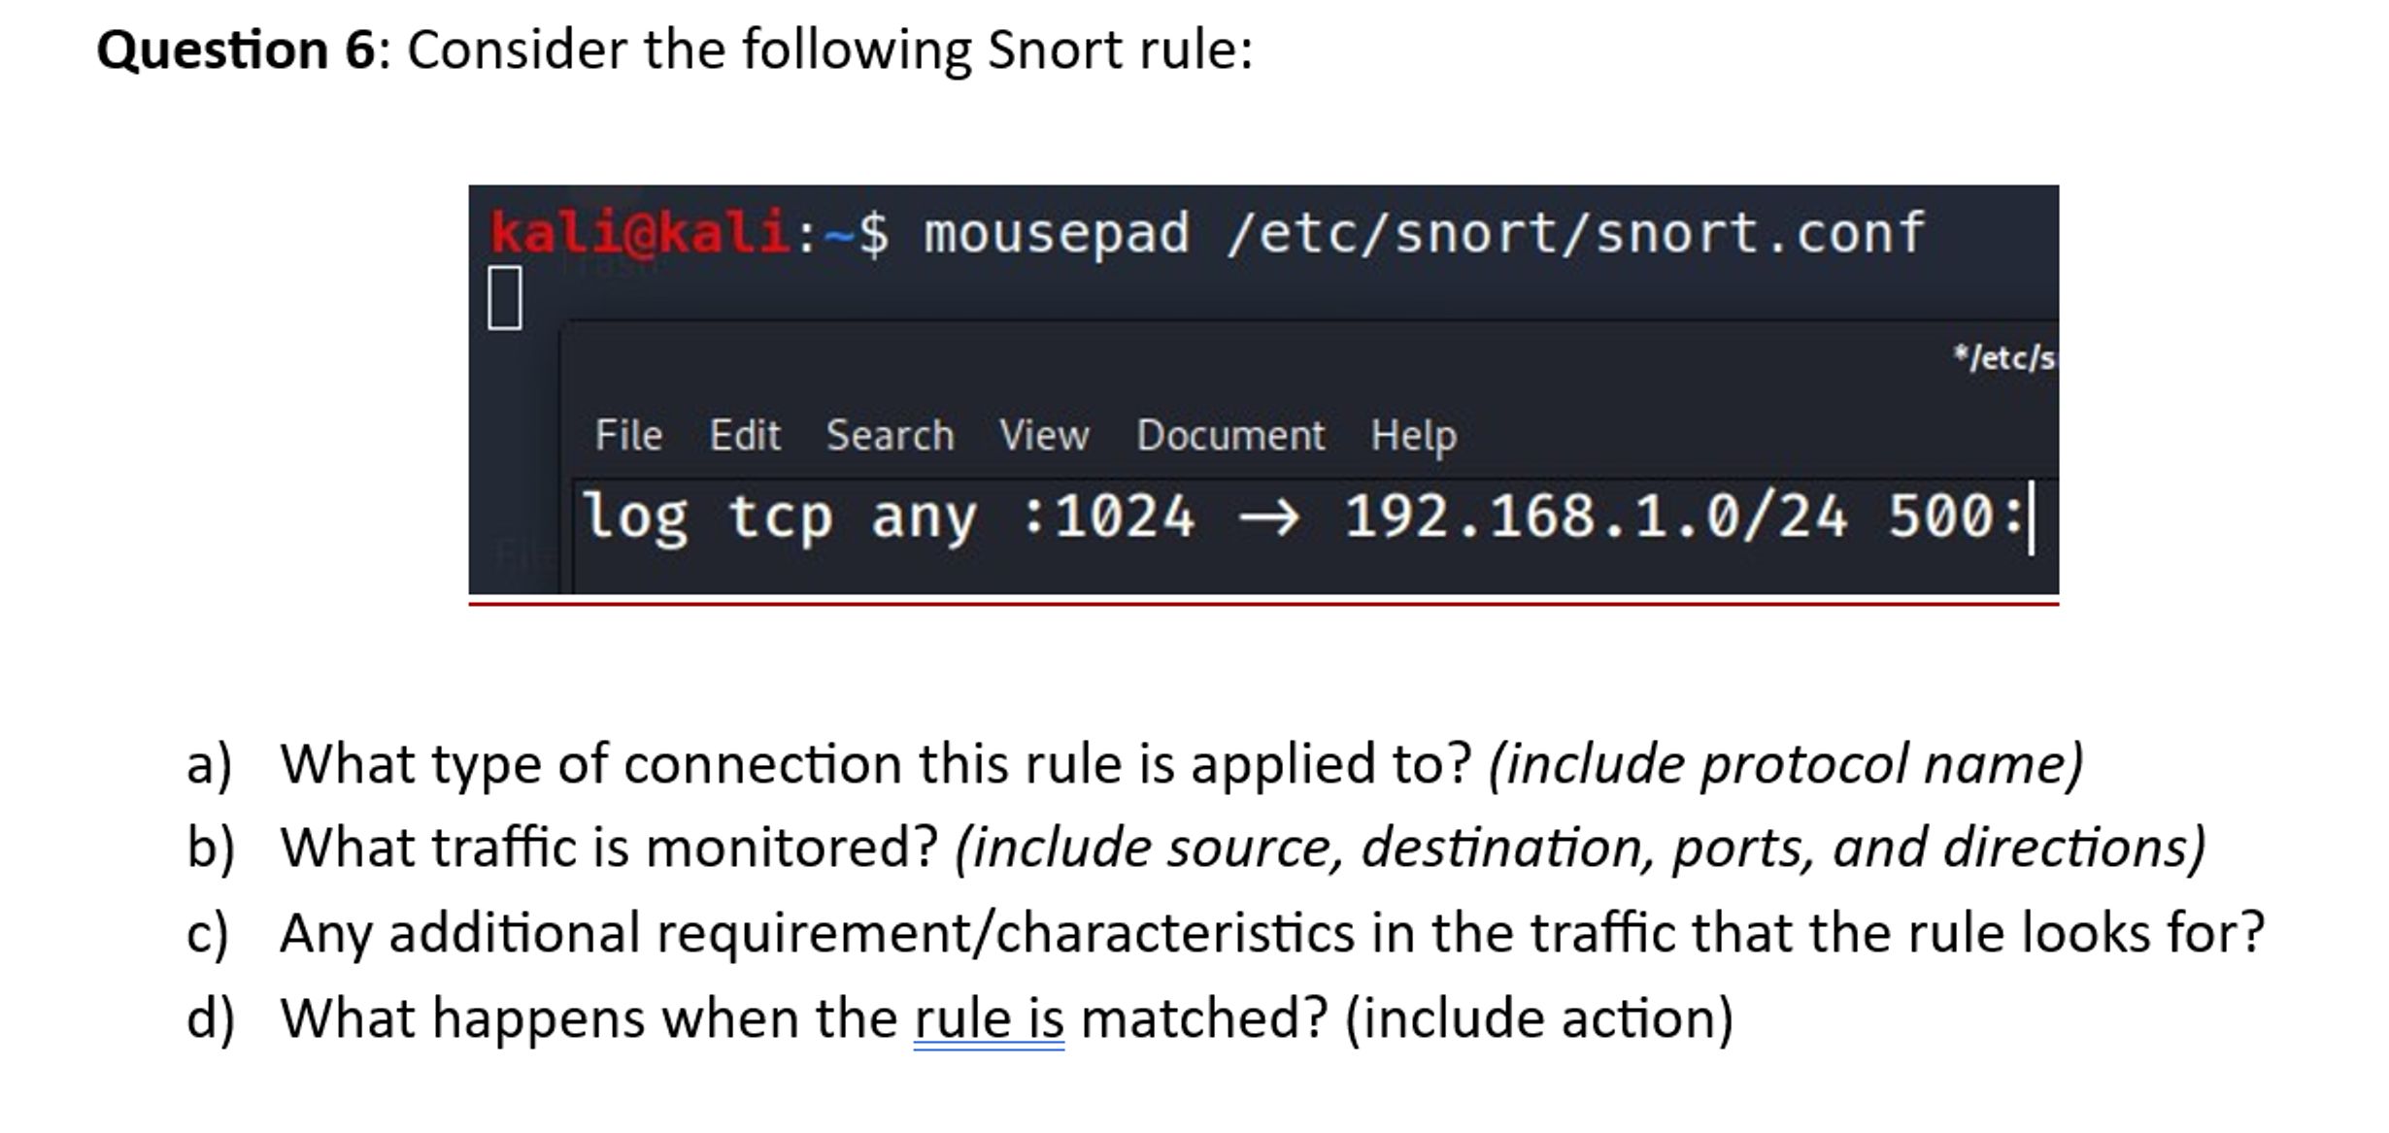Click the red kali@kali prompt text
The width and height of the screenshot is (2389, 1133).
[641, 229]
